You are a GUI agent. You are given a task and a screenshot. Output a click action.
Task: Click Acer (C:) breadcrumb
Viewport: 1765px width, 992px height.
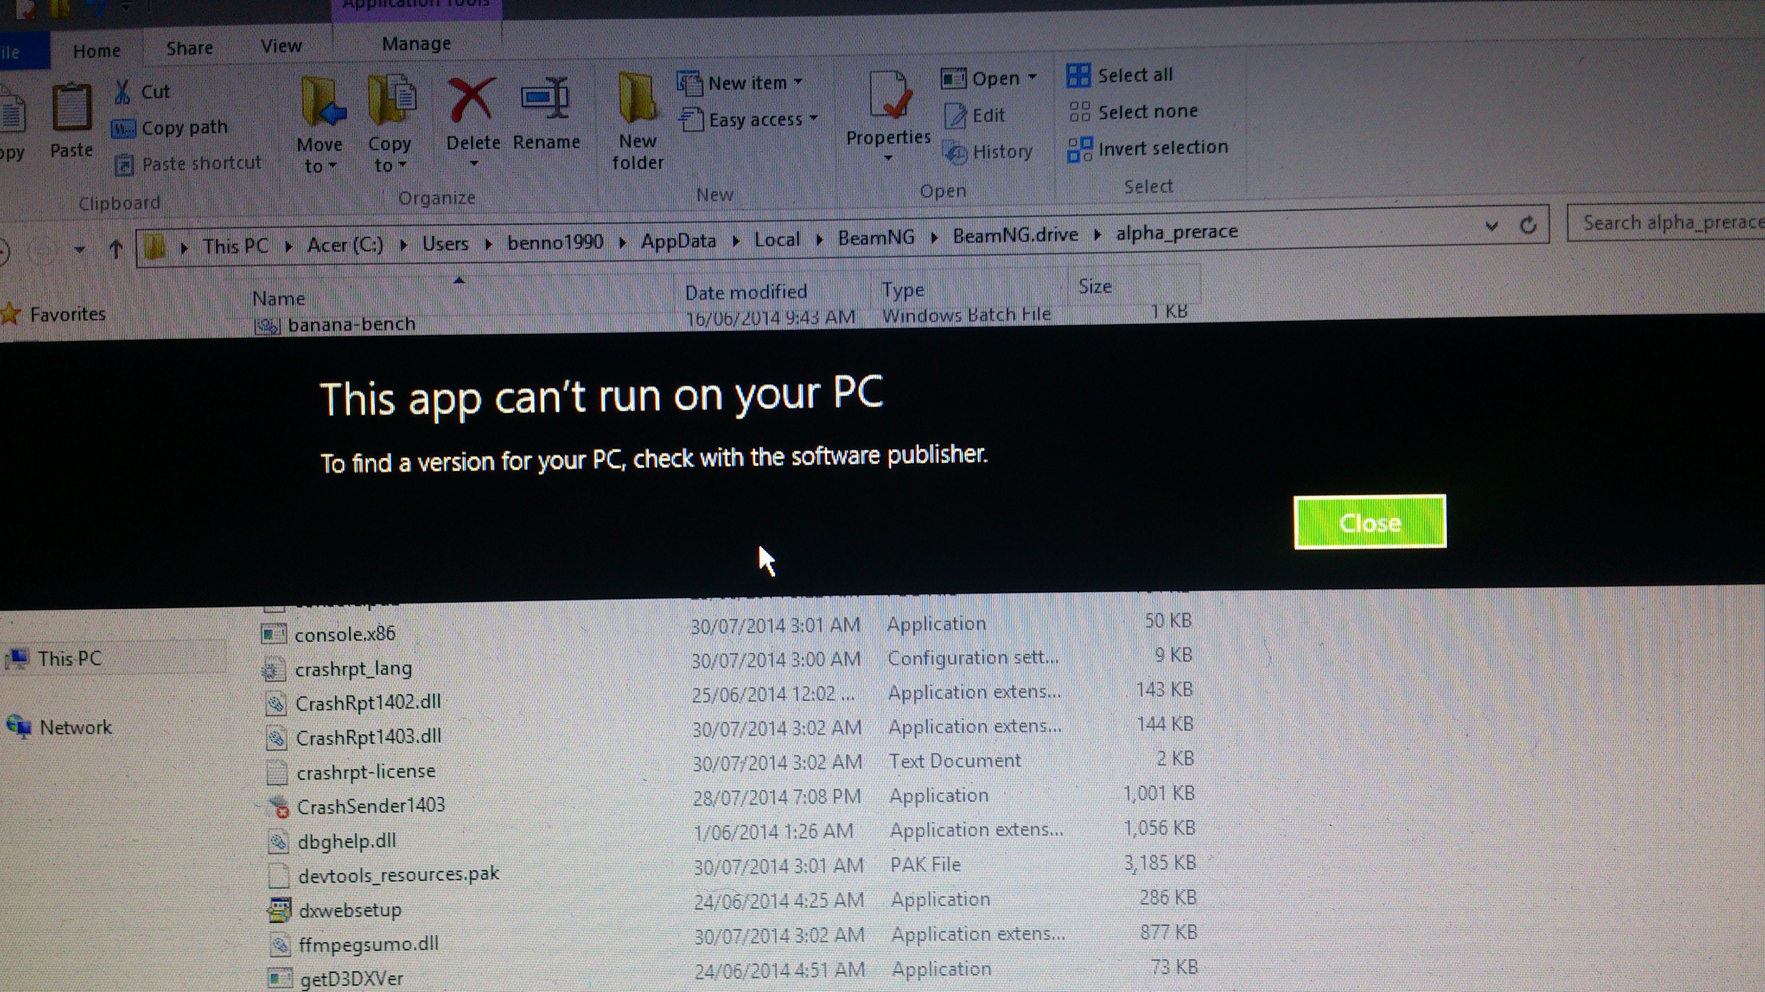[x=345, y=244]
